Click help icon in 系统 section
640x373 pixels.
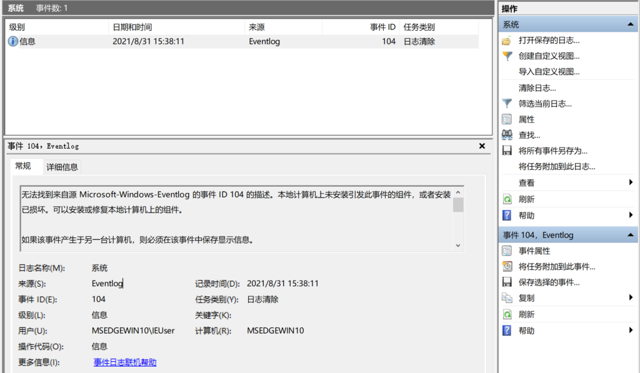tap(506, 216)
